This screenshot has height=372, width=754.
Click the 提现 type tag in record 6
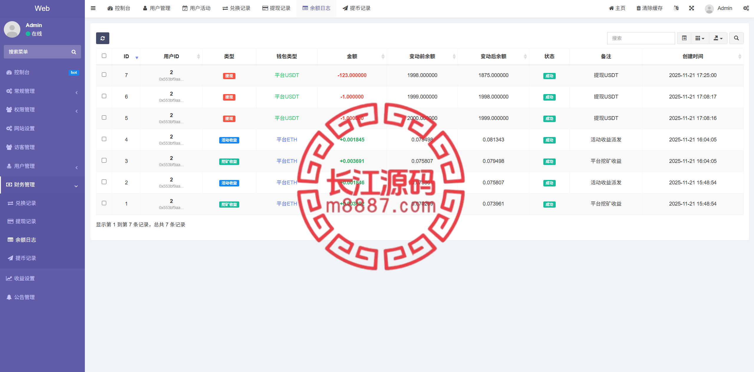pyautogui.click(x=229, y=97)
